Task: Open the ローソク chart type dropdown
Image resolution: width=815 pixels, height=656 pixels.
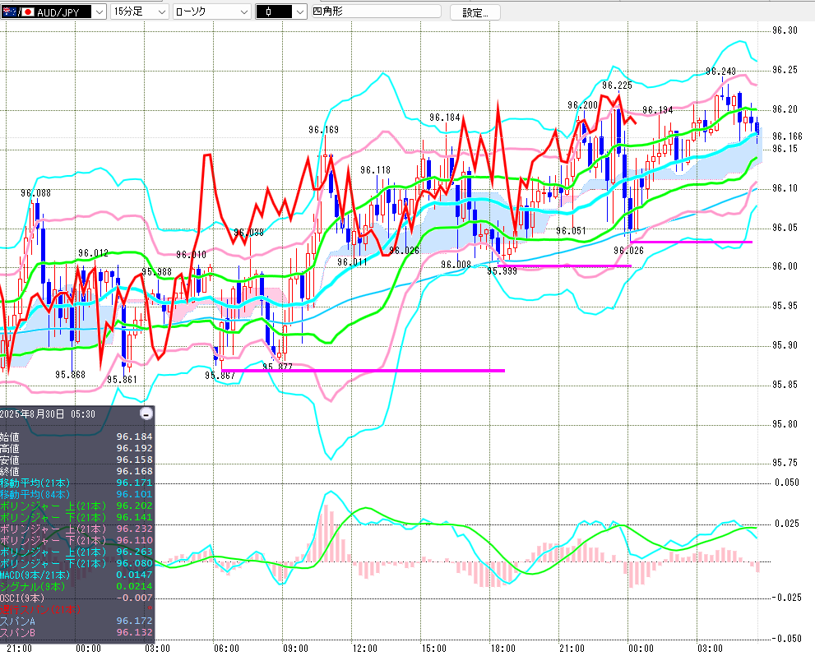Action: pos(211,12)
